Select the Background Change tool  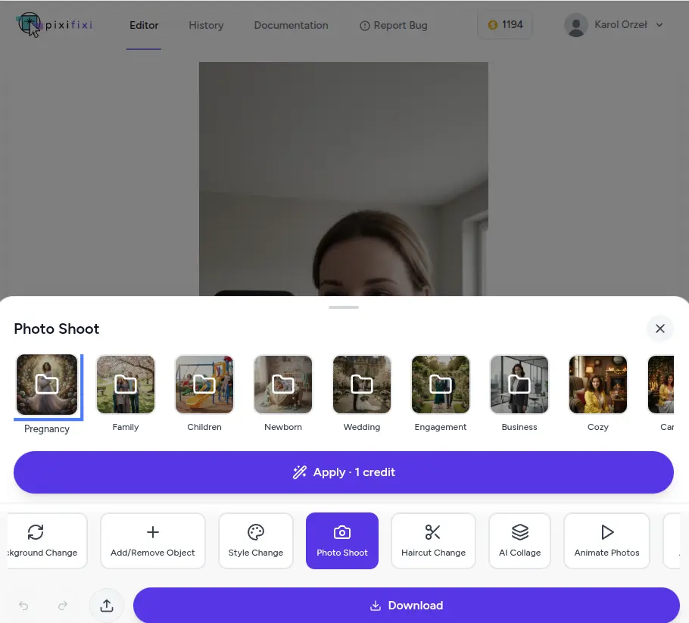(44, 540)
